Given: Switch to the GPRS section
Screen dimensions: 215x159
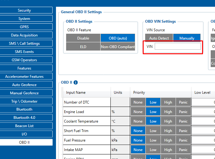Looking at the screenshot, I should pos(24,27).
